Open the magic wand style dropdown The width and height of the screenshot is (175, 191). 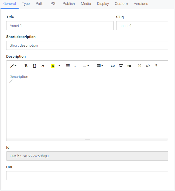click(13, 66)
